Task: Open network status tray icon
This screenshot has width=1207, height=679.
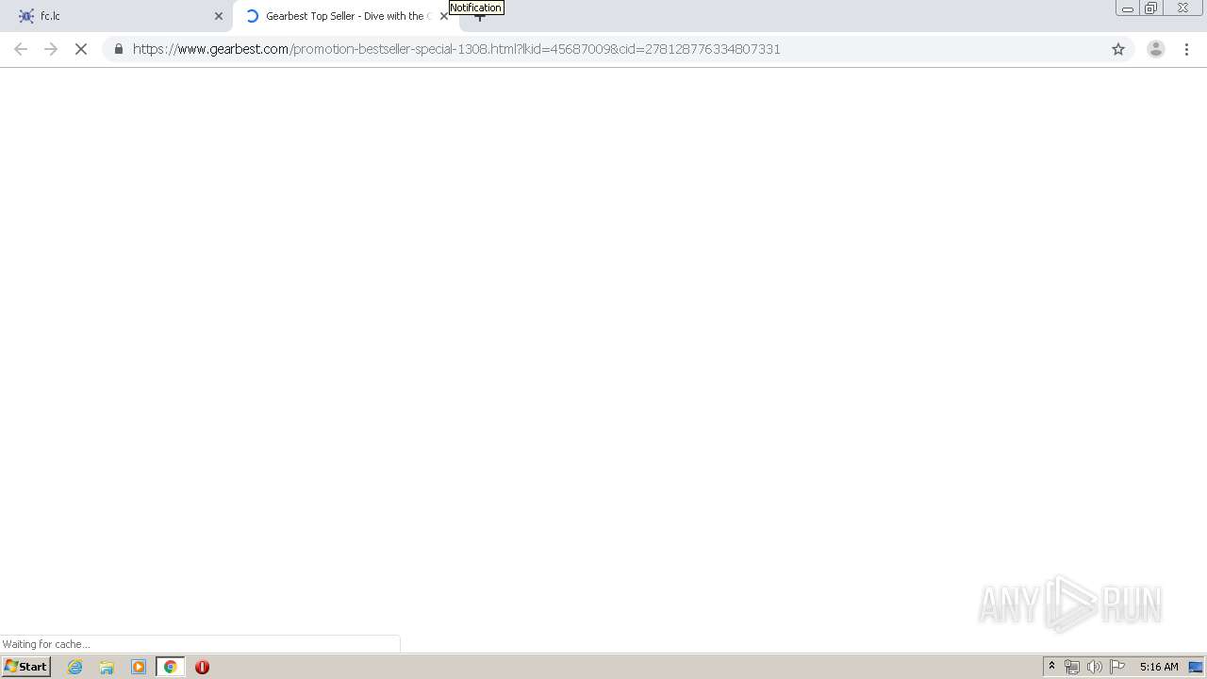Action: point(1072,667)
